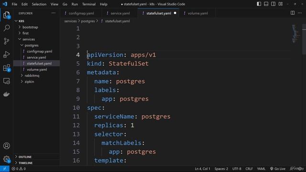Open Run and Debug view icon
This screenshot has height=172, width=306.
coord(6,54)
